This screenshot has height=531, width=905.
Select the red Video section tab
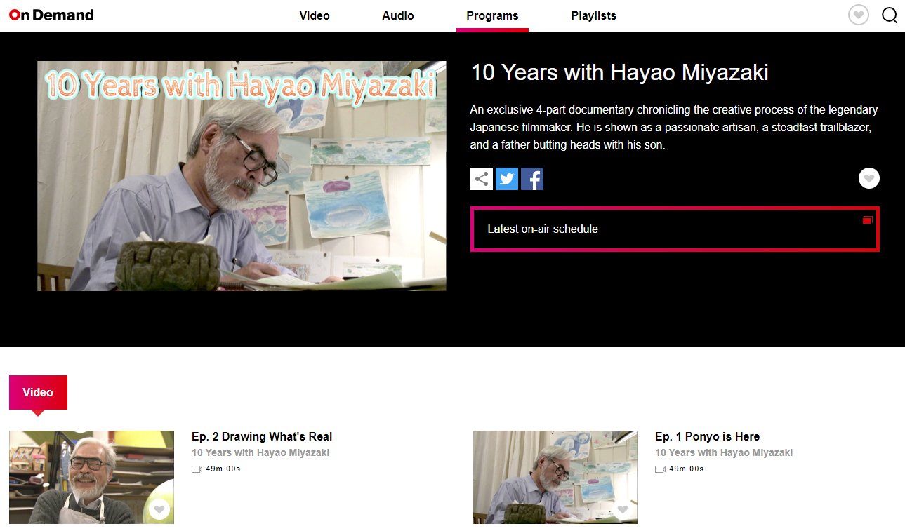38,392
